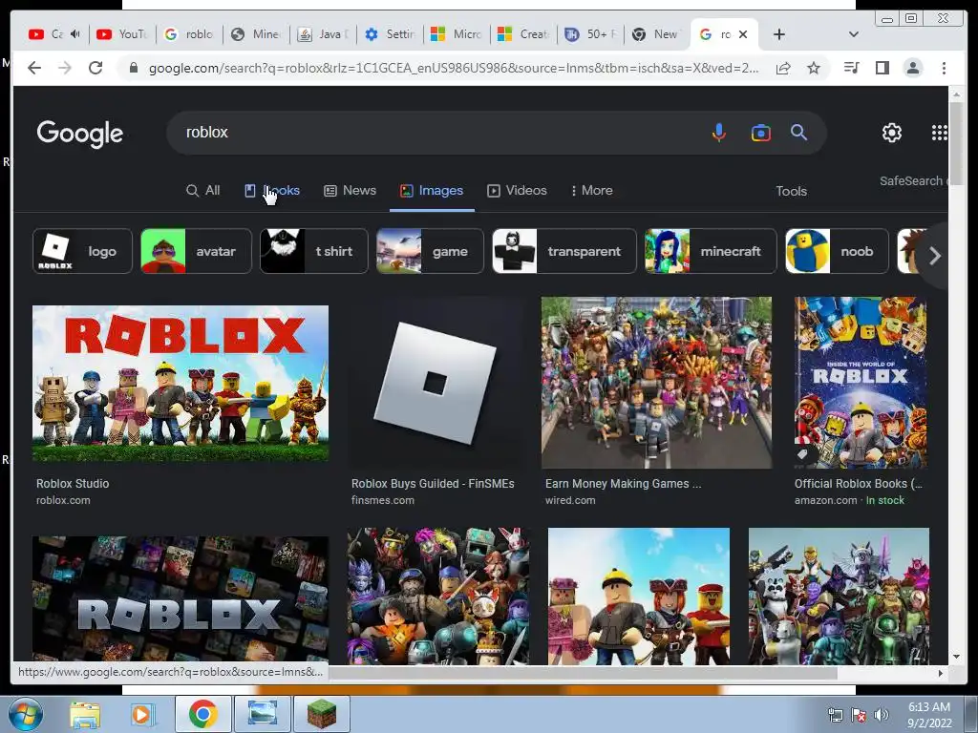Open the Official Roblox Books image

[x=861, y=383]
